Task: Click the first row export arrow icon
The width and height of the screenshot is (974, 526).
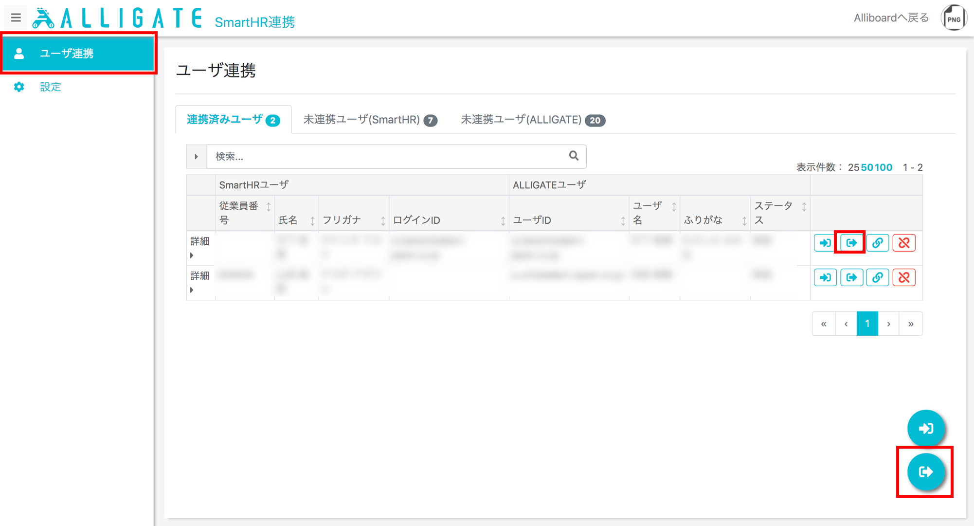Action: coord(851,243)
